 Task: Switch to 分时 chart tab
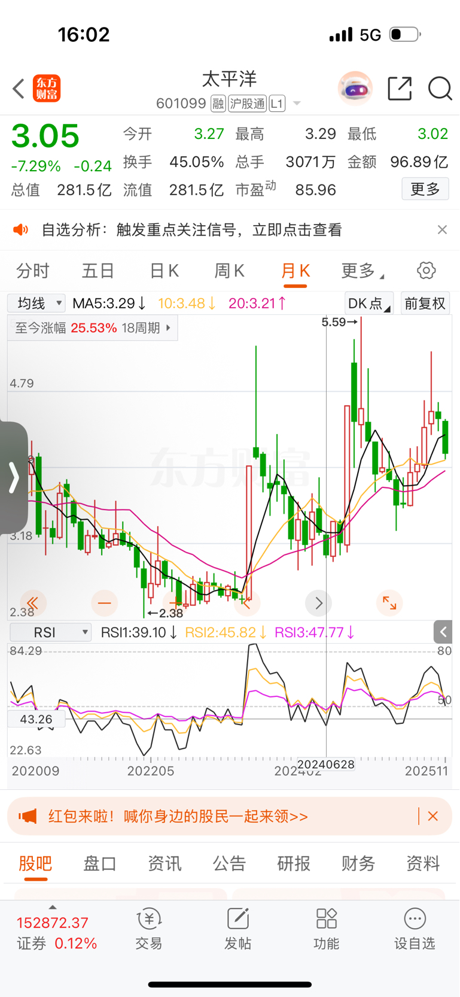[33, 271]
